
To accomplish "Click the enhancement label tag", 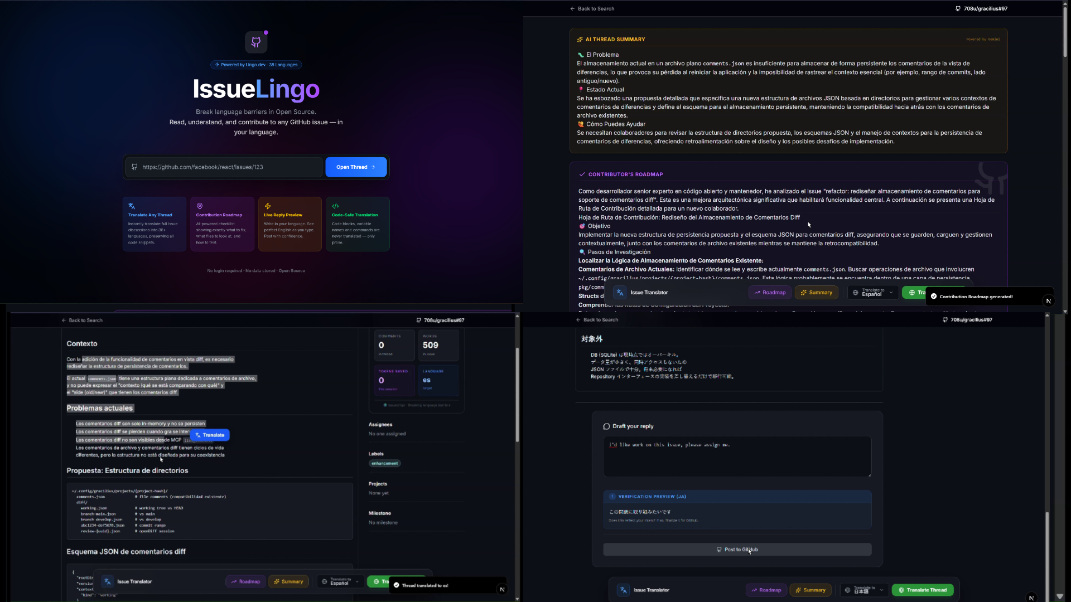I will pos(384,463).
